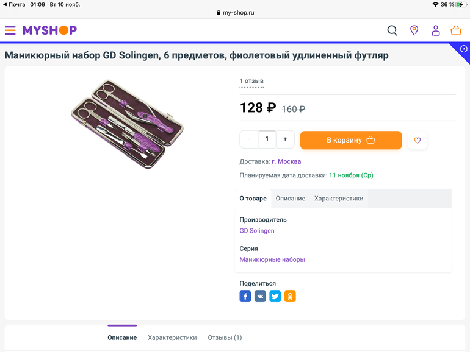Screen dimensions: 470x352
Task: Open the hamburger menu
Action: coord(10,30)
